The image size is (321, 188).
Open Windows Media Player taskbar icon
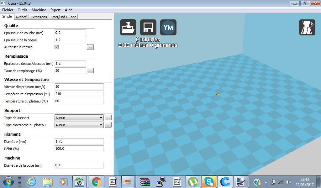coord(63,182)
